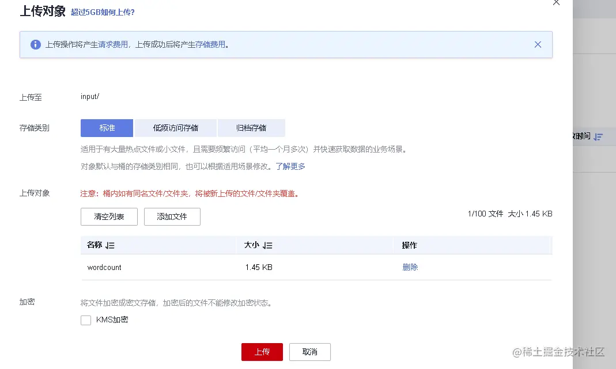Click the 1/100 文件 count text
This screenshot has height=369, width=616.
[x=485, y=214]
